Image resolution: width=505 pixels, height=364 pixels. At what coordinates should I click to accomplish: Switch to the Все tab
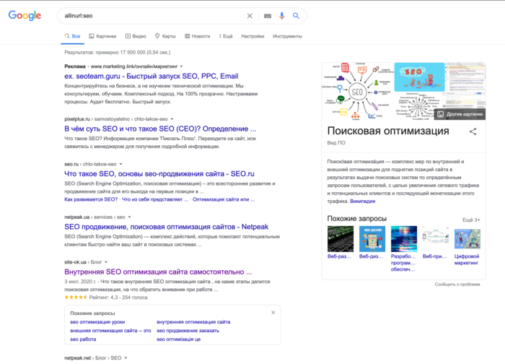point(72,36)
